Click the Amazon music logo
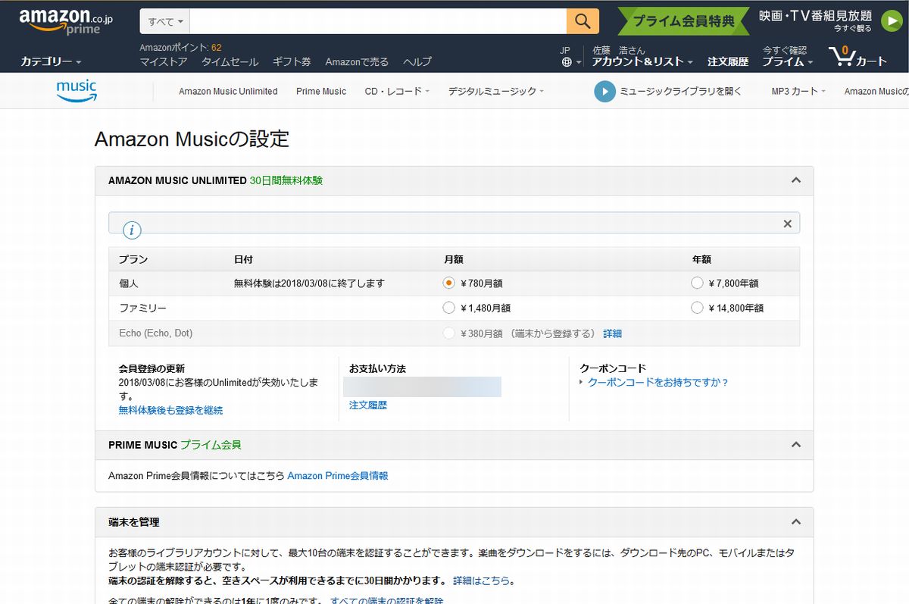 [x=77, y=90]
